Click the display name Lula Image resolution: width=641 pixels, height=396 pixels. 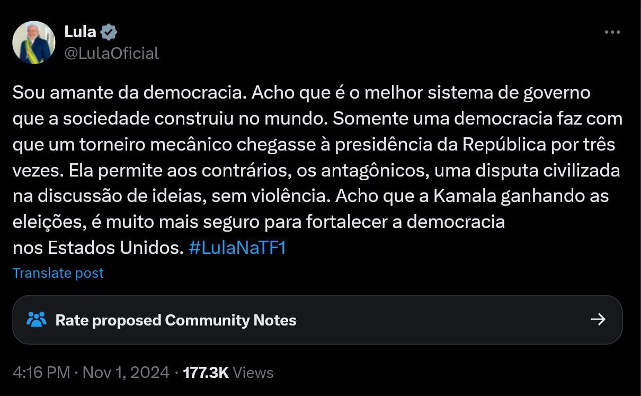point(80,32)
